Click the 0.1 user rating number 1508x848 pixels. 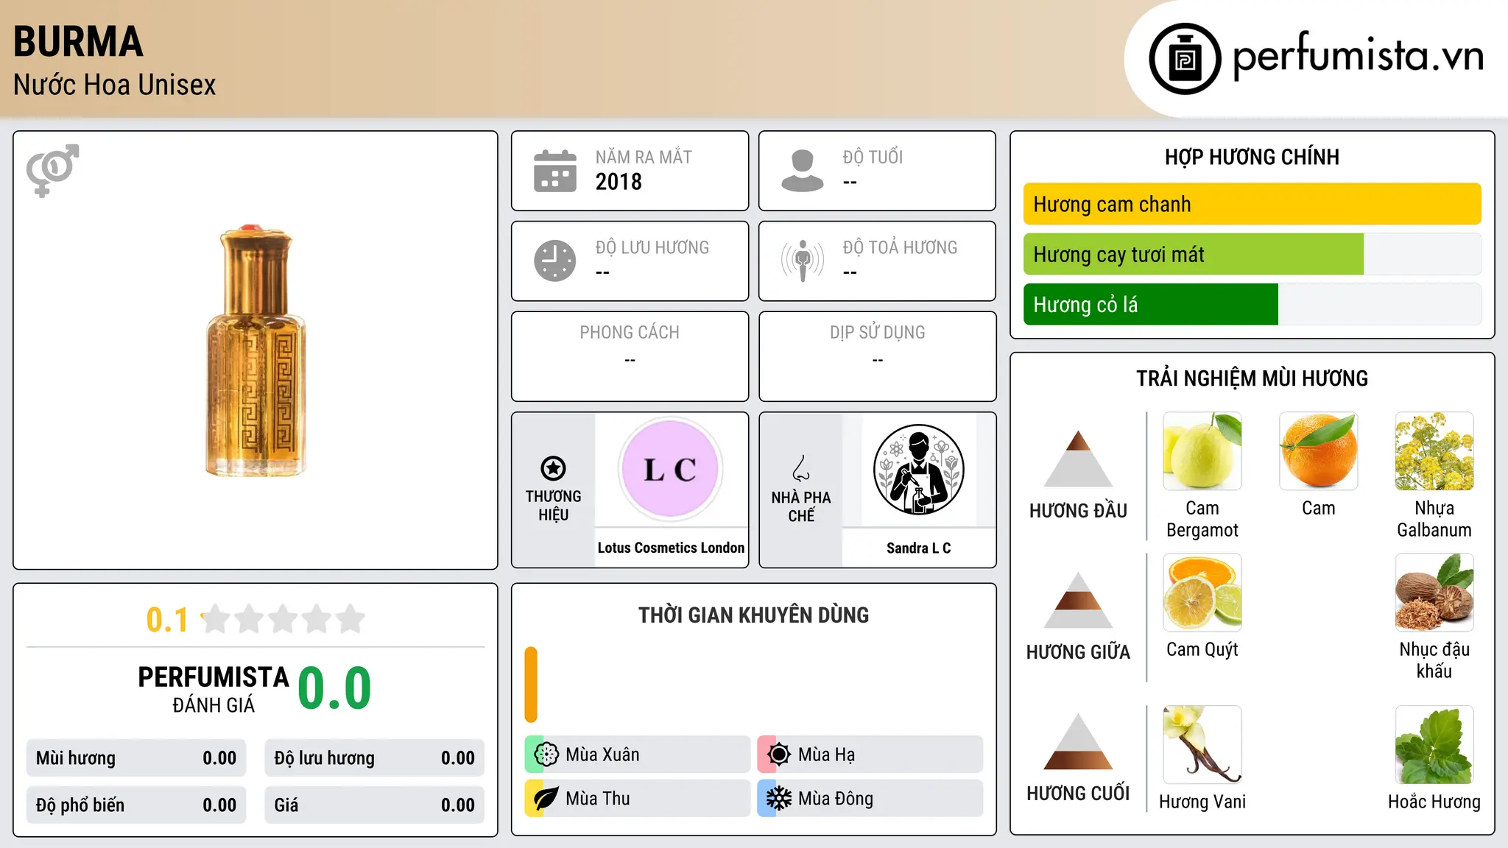167,620
